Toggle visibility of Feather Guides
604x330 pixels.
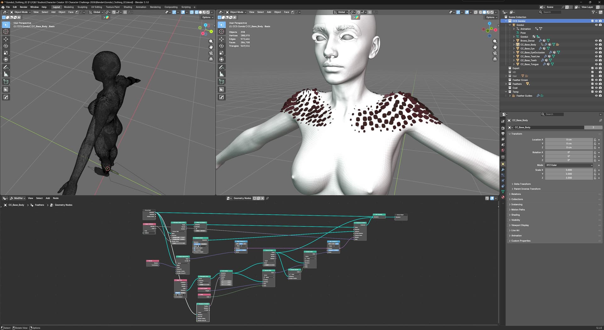(596, 96)
